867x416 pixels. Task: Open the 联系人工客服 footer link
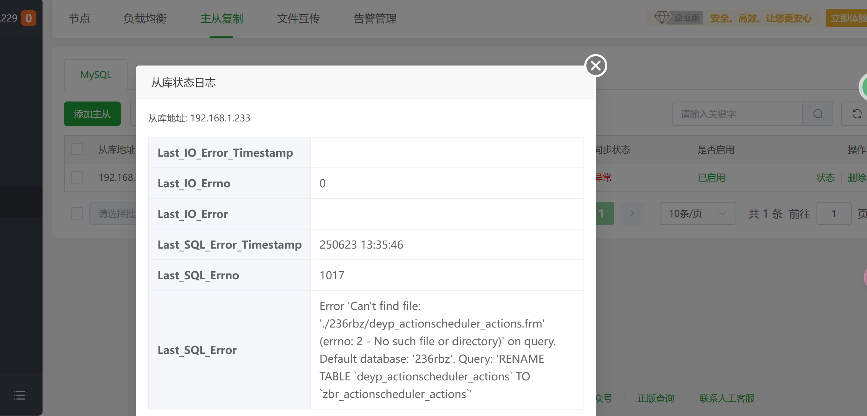727,398
